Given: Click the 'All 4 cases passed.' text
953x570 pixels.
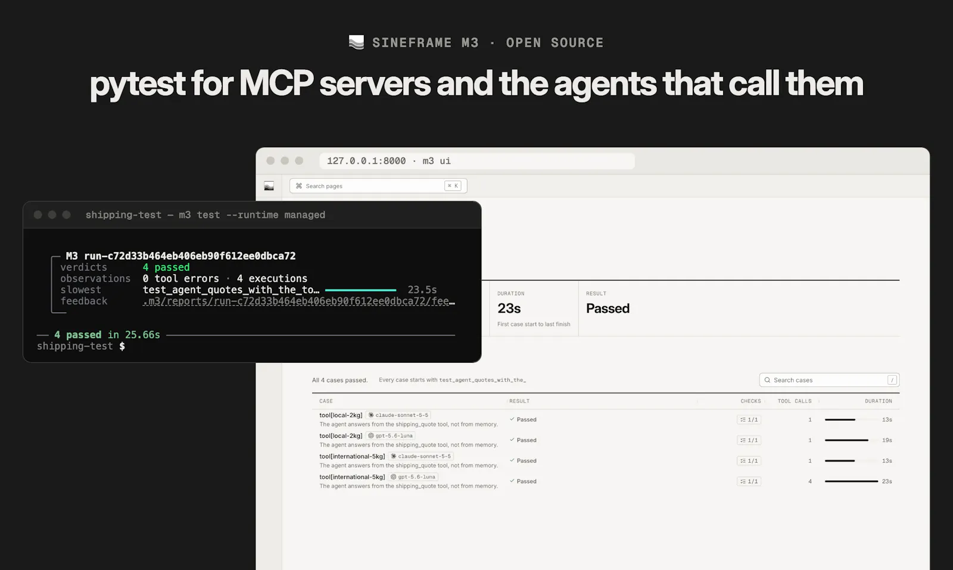Looking at the screenshot, I should point(340,380).
